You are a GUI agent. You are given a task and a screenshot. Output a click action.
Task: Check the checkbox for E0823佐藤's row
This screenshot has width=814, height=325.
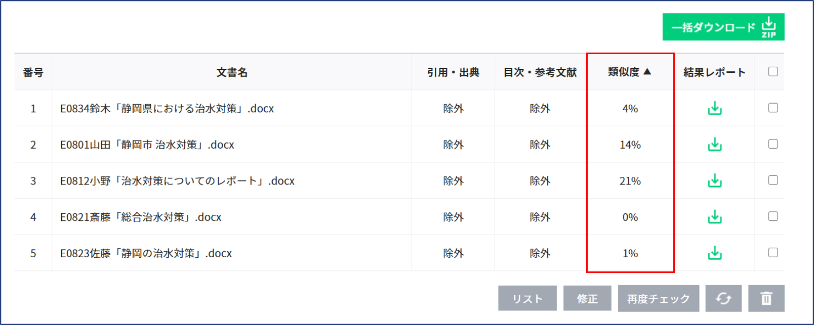pos(771,253)
